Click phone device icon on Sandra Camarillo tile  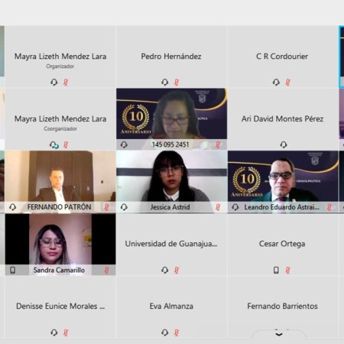click(x=12, y=270)
